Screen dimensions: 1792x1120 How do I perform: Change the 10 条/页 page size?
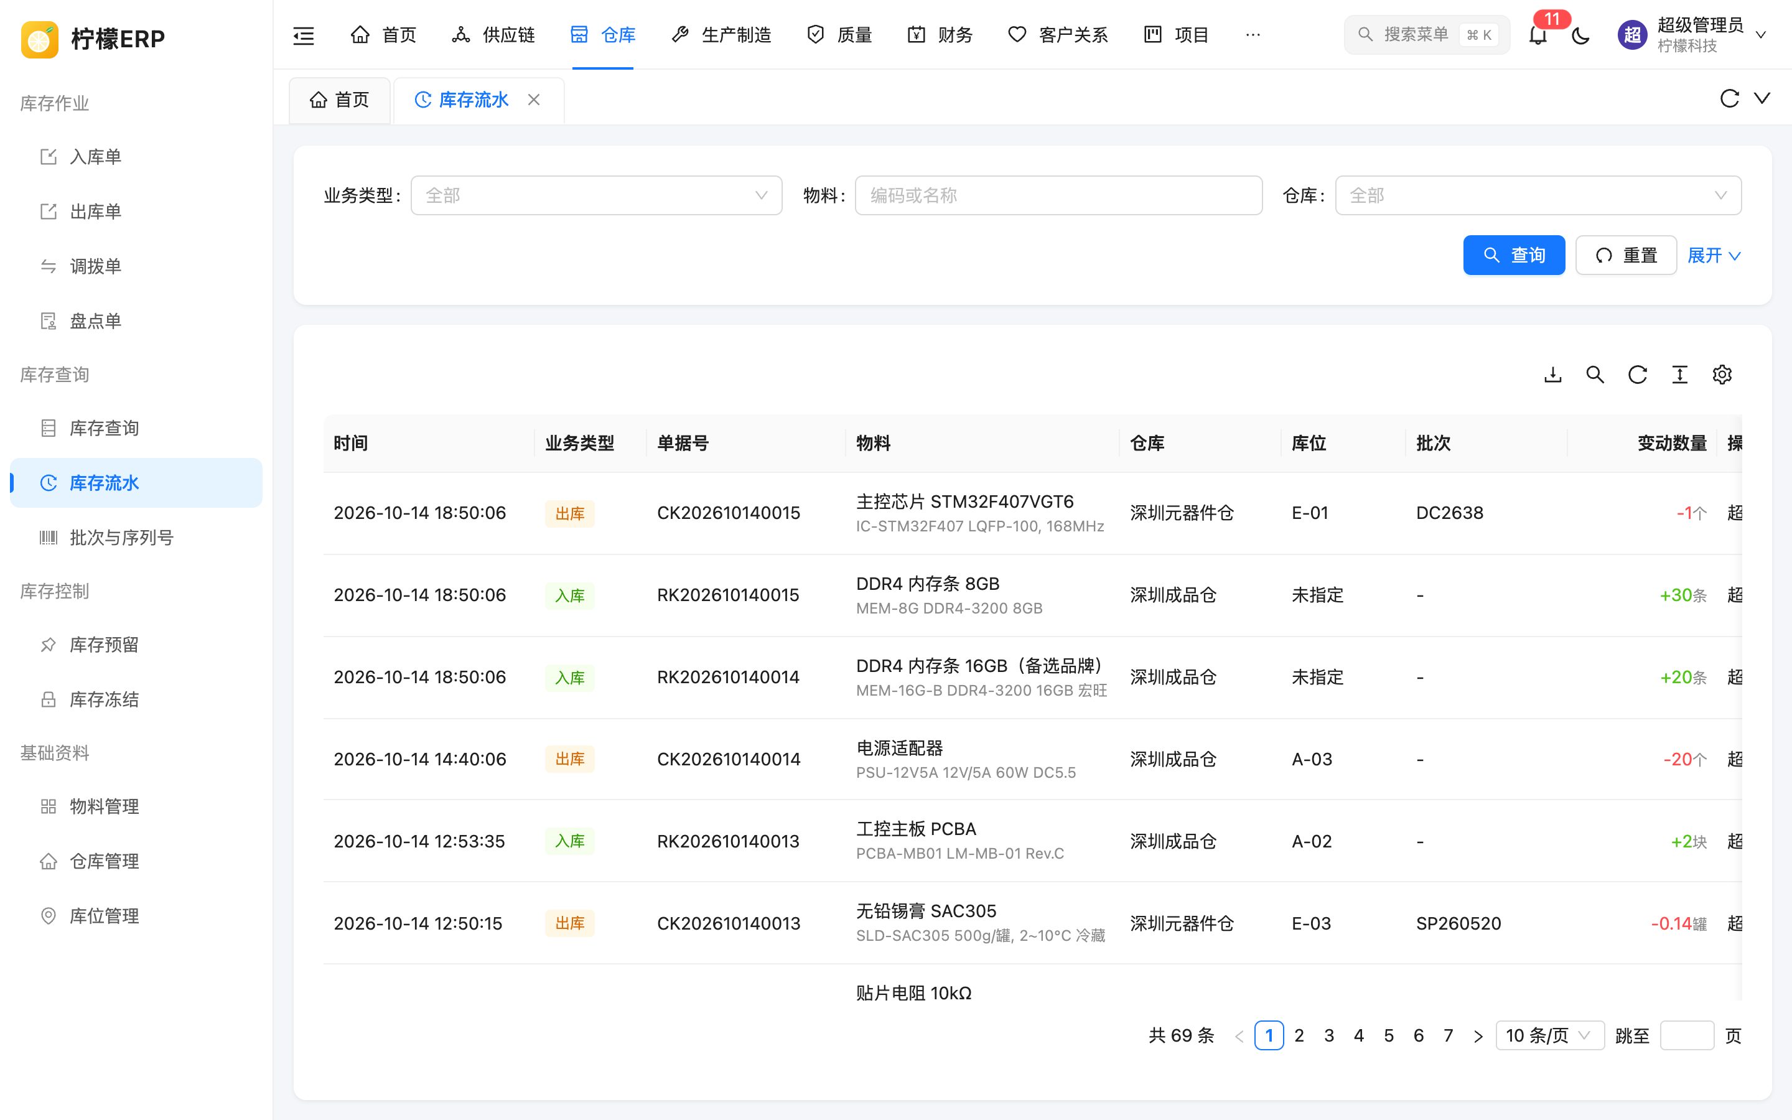coord(1550,1035)
